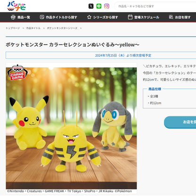Go to ポケットモンスターシリーズ breadcrumb link
Screen dimensions: 196x196
click(62, 28)
